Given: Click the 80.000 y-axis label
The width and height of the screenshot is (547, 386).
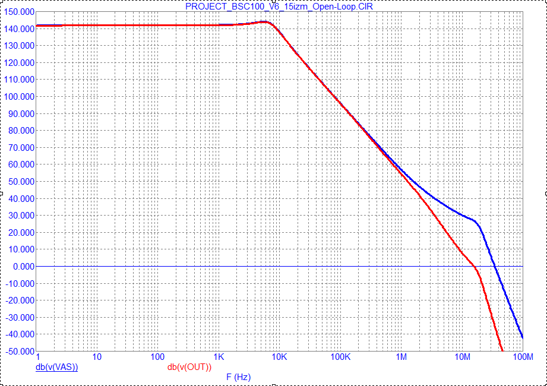Looking at the screenshot, I should tap(21, 131).
